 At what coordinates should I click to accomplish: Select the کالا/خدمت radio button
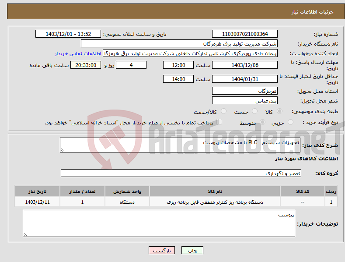tap(223, 111)
